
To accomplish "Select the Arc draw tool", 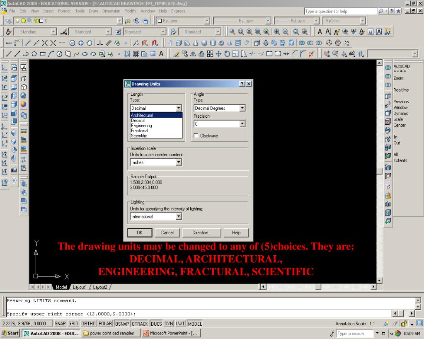I will 51,54.
